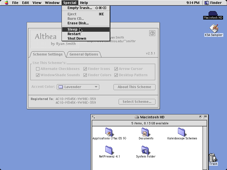Click the Althea version text v2.3.1
The image size is (227, 170).
click(x=151, y=53)
